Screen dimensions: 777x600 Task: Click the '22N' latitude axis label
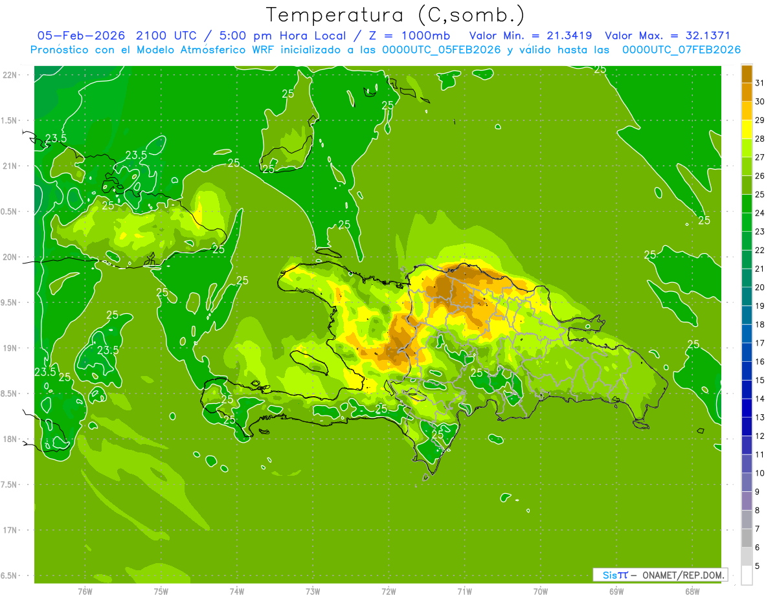(x=10, y=75)
